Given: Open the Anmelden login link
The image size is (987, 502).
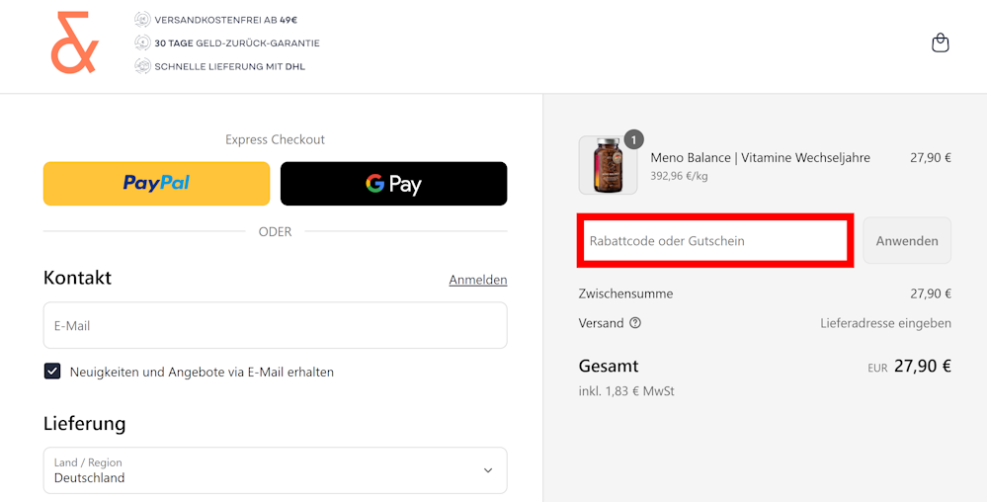Looking at the screenshot, I should pos(478,280).
